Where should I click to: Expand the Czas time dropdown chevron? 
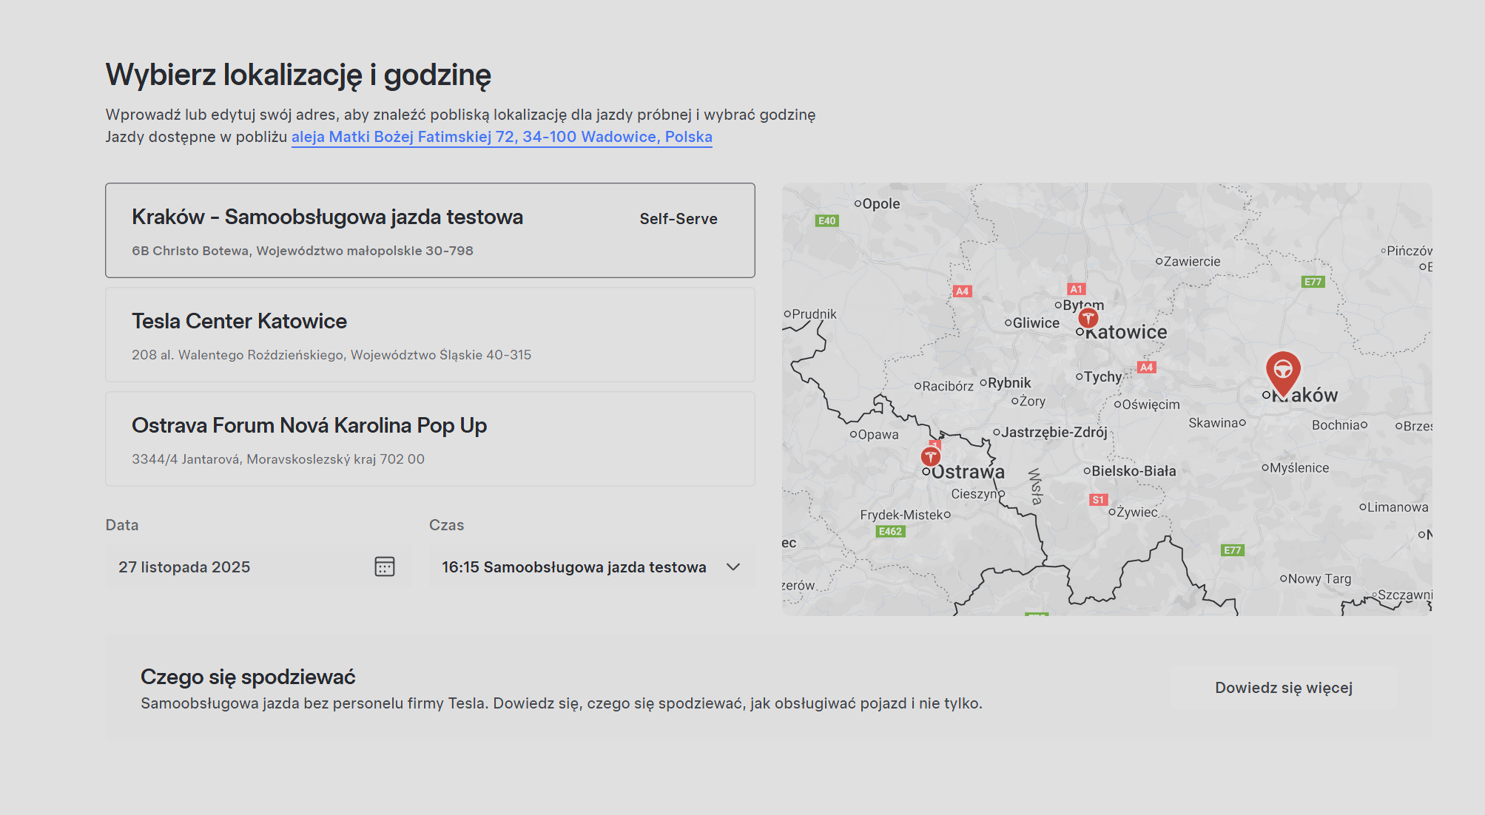point(733,567)
